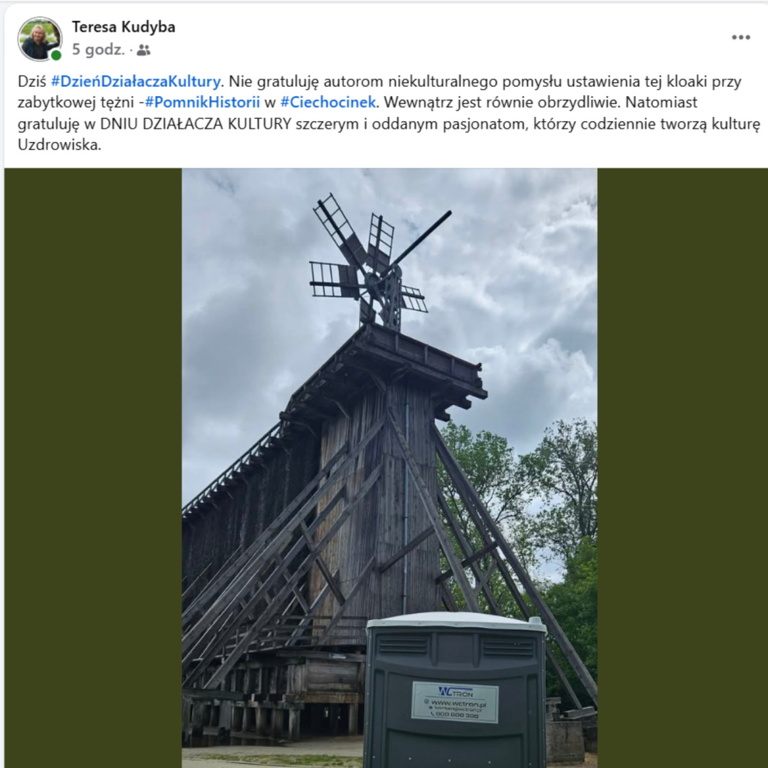Click the DNIU DZIAŁACZA KULTURY text
The width and height of the screenshot is (768, 768).
coord(196,124)
